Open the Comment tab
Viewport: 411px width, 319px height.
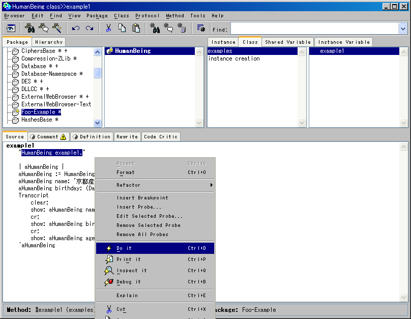coord(48,137)
